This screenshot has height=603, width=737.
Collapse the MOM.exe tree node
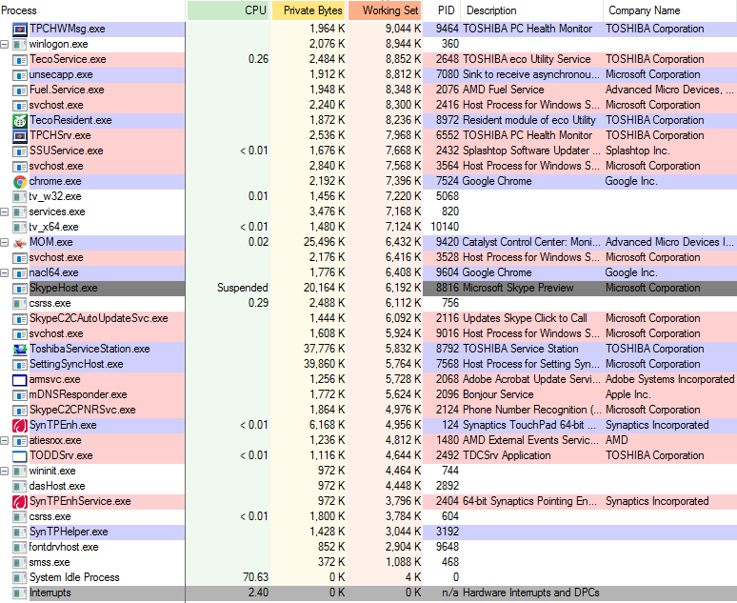tap(5, 243)
